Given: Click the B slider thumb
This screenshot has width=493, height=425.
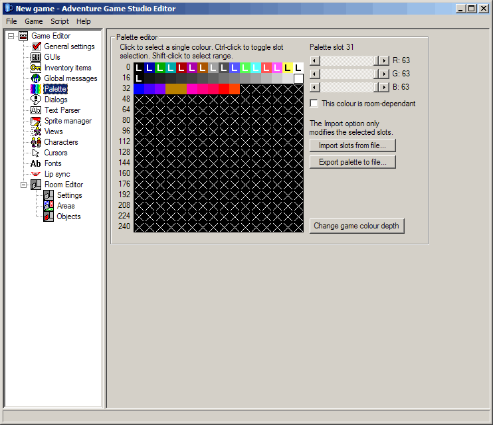Looking at the screenshot, I should 375,87.
